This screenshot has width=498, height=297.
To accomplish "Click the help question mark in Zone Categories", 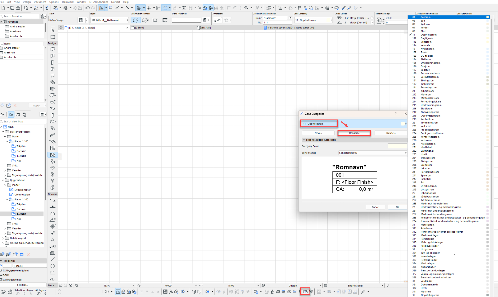I will (396, 114).
